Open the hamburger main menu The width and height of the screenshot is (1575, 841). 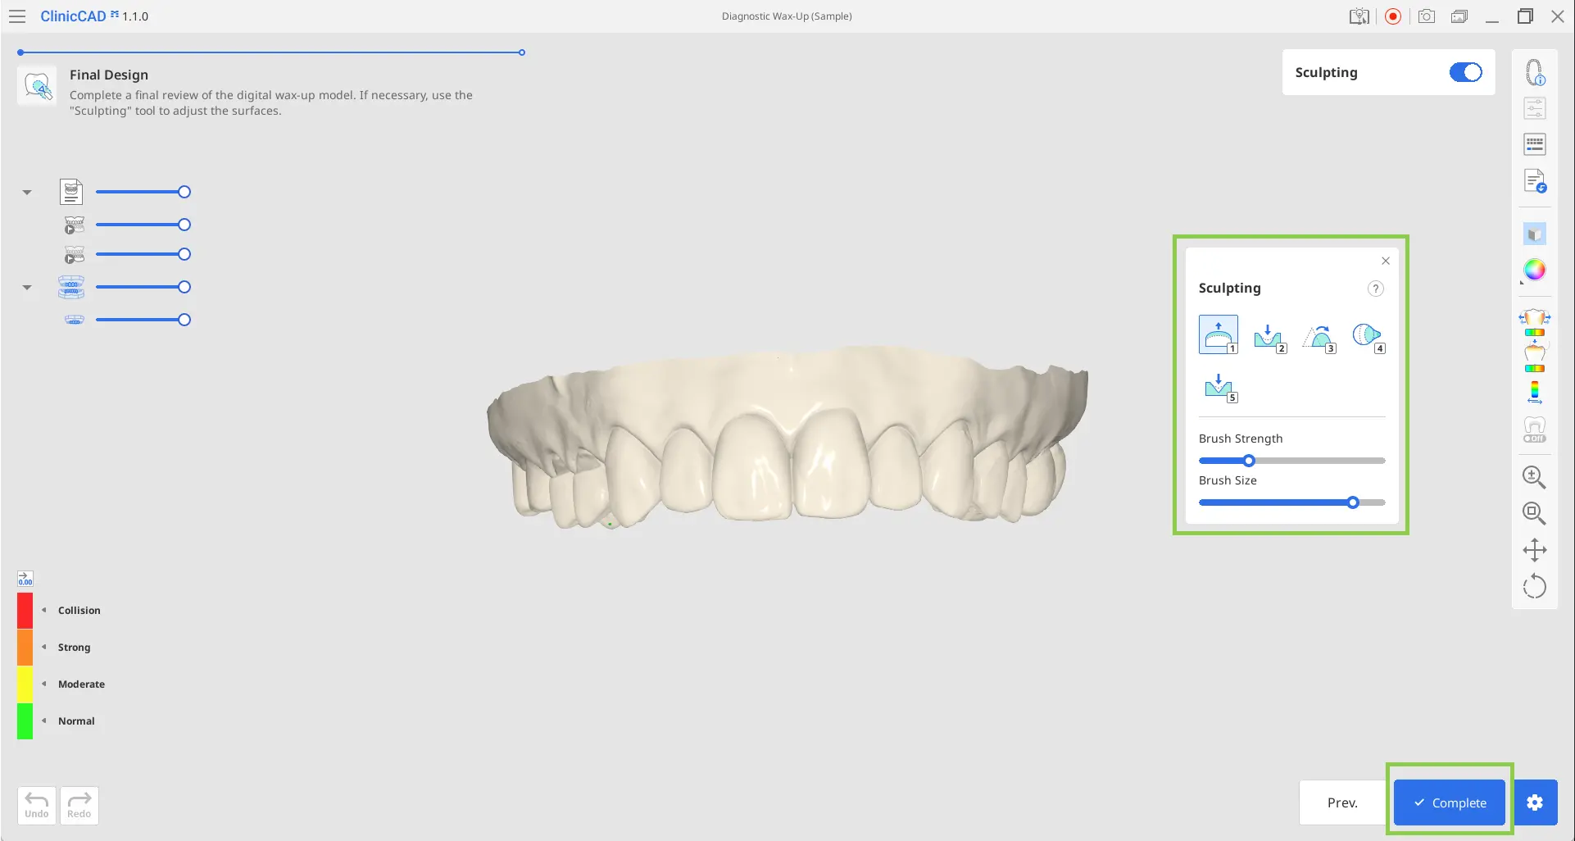(x=17, y=16)
